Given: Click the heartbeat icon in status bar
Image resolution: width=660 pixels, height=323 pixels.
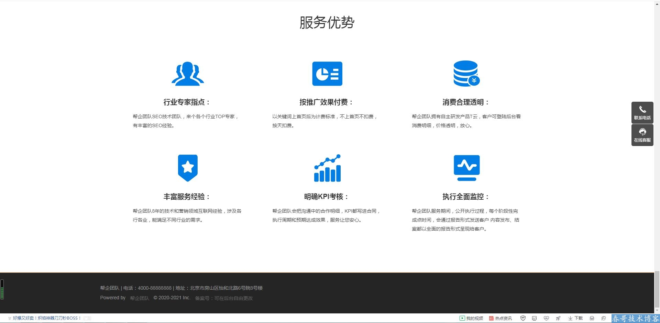Looking at the screenshot, I should point(546,318).
